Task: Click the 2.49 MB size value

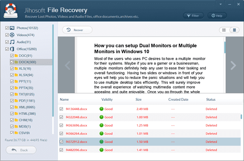Action: click(x=142, y=109)
